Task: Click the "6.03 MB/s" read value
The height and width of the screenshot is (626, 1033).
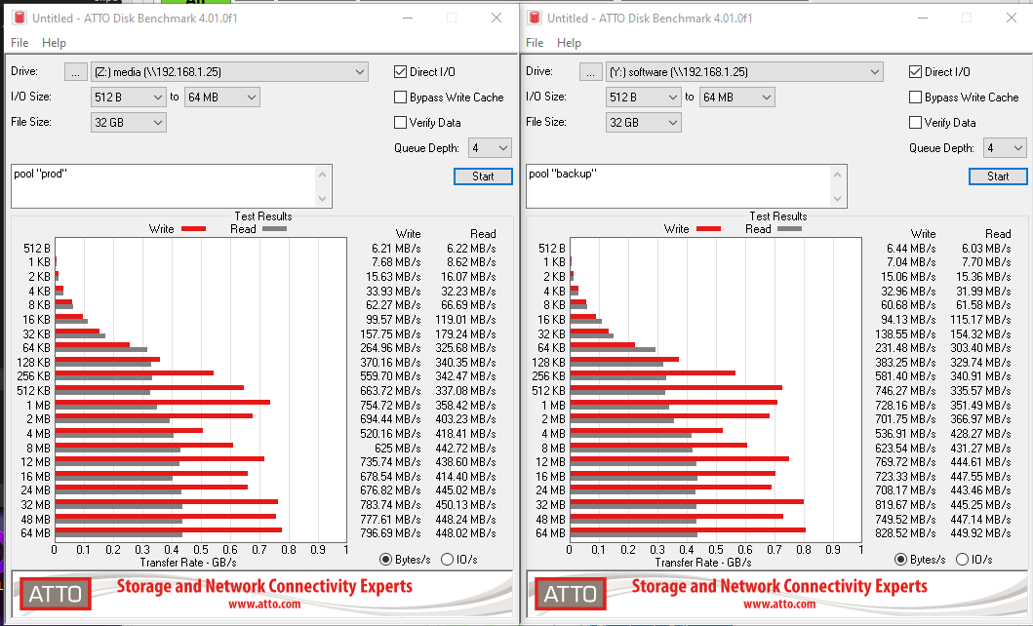Action: (987, 249)
